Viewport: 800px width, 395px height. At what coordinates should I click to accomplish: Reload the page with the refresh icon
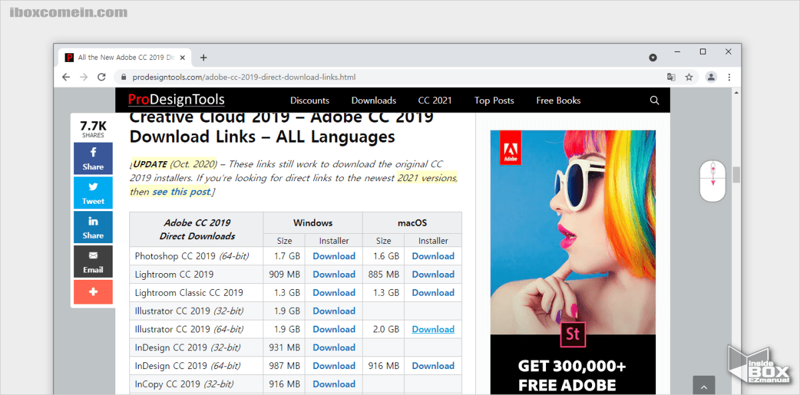(101, 77)
